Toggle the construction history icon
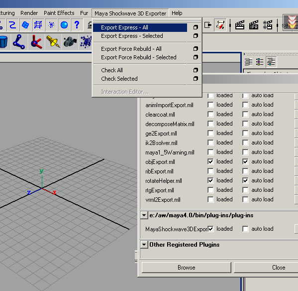Viewport: 298px width, 291px height. coord(220,25)
